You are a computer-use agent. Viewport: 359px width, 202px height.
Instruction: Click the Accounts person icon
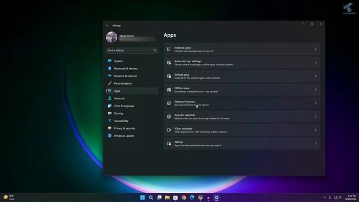click(x=110, y=98)
